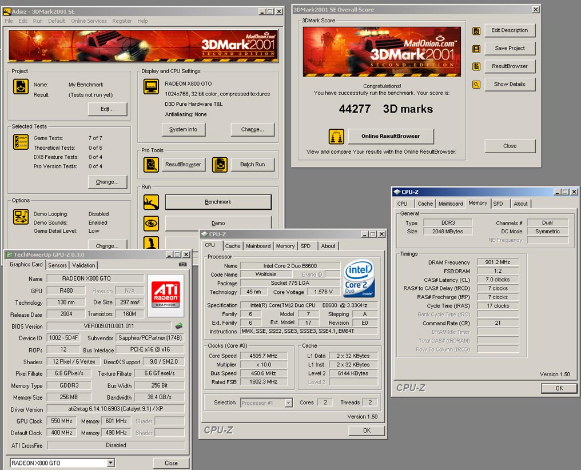Open the File menu in 3DMark2001

point(9,21)
